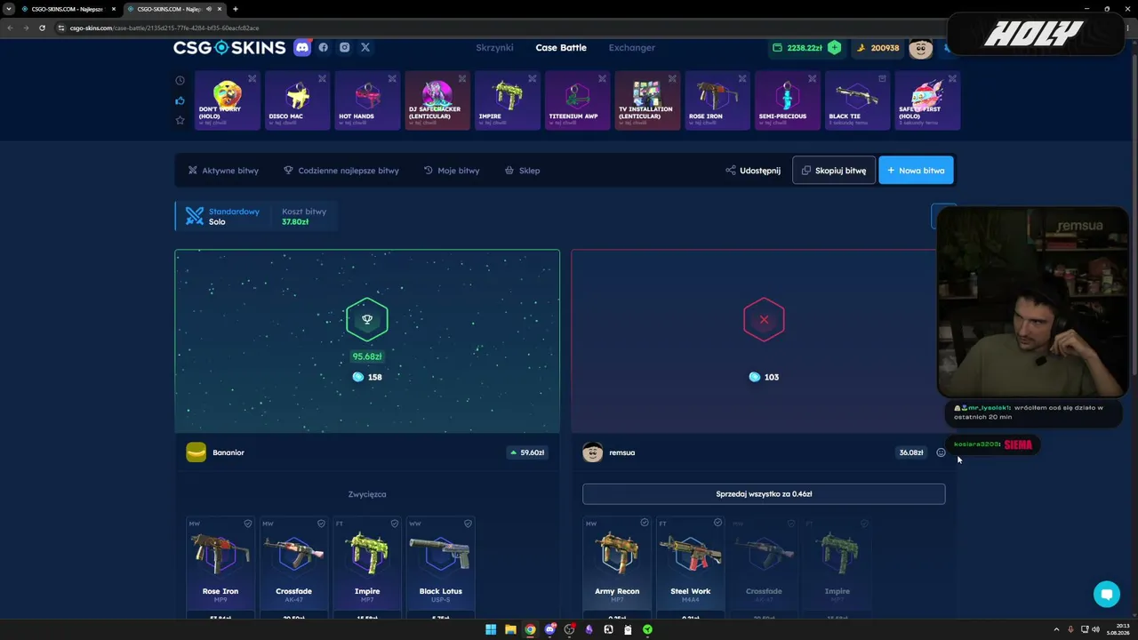Viewport: 1138px width, 640px height.
Task: Open the X (Twitter) social icon
Action: point(365,47)
